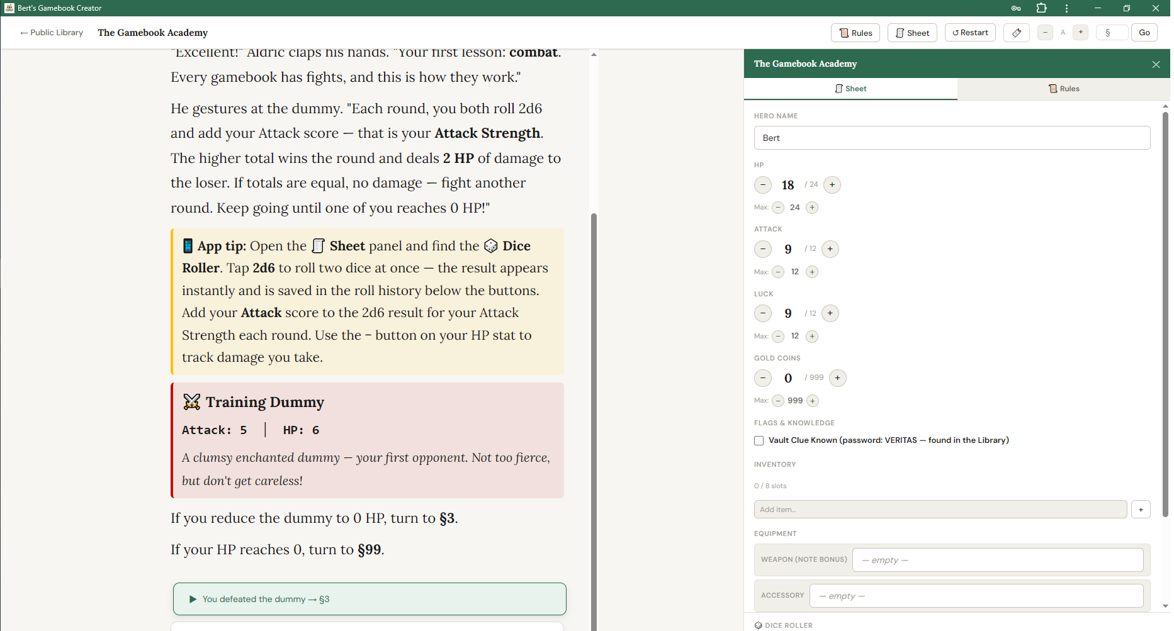Image resolution: width=1174 pixels, height=631 pixels.
Task: Decrease the text size with the minus icon
Action: point(1045,32)
